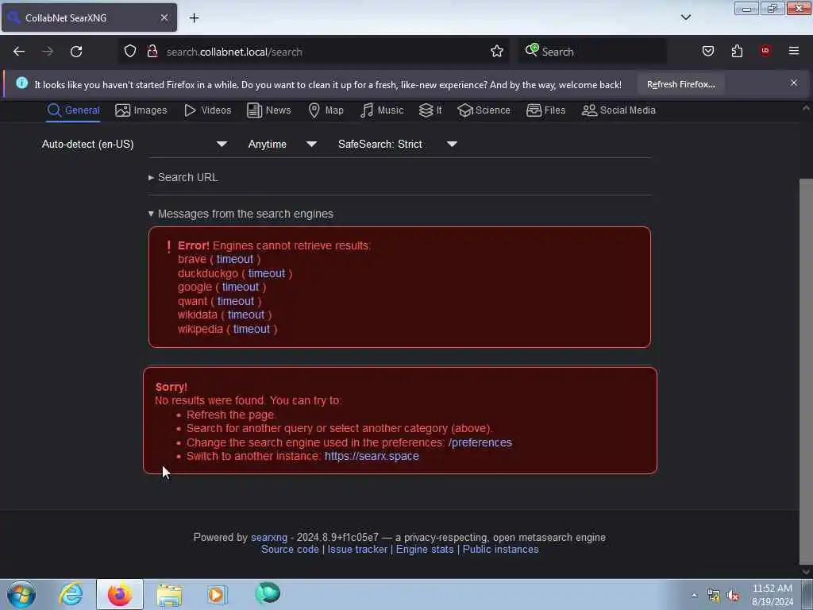Viewport: 813px width, 610px height.
Task: Click the muted volume tray icon
Action: coord(733,596)
